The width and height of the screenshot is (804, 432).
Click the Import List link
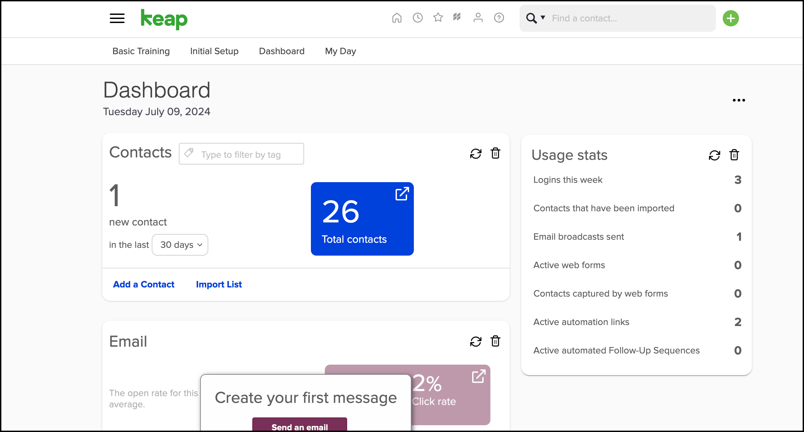tap(219, 284)
